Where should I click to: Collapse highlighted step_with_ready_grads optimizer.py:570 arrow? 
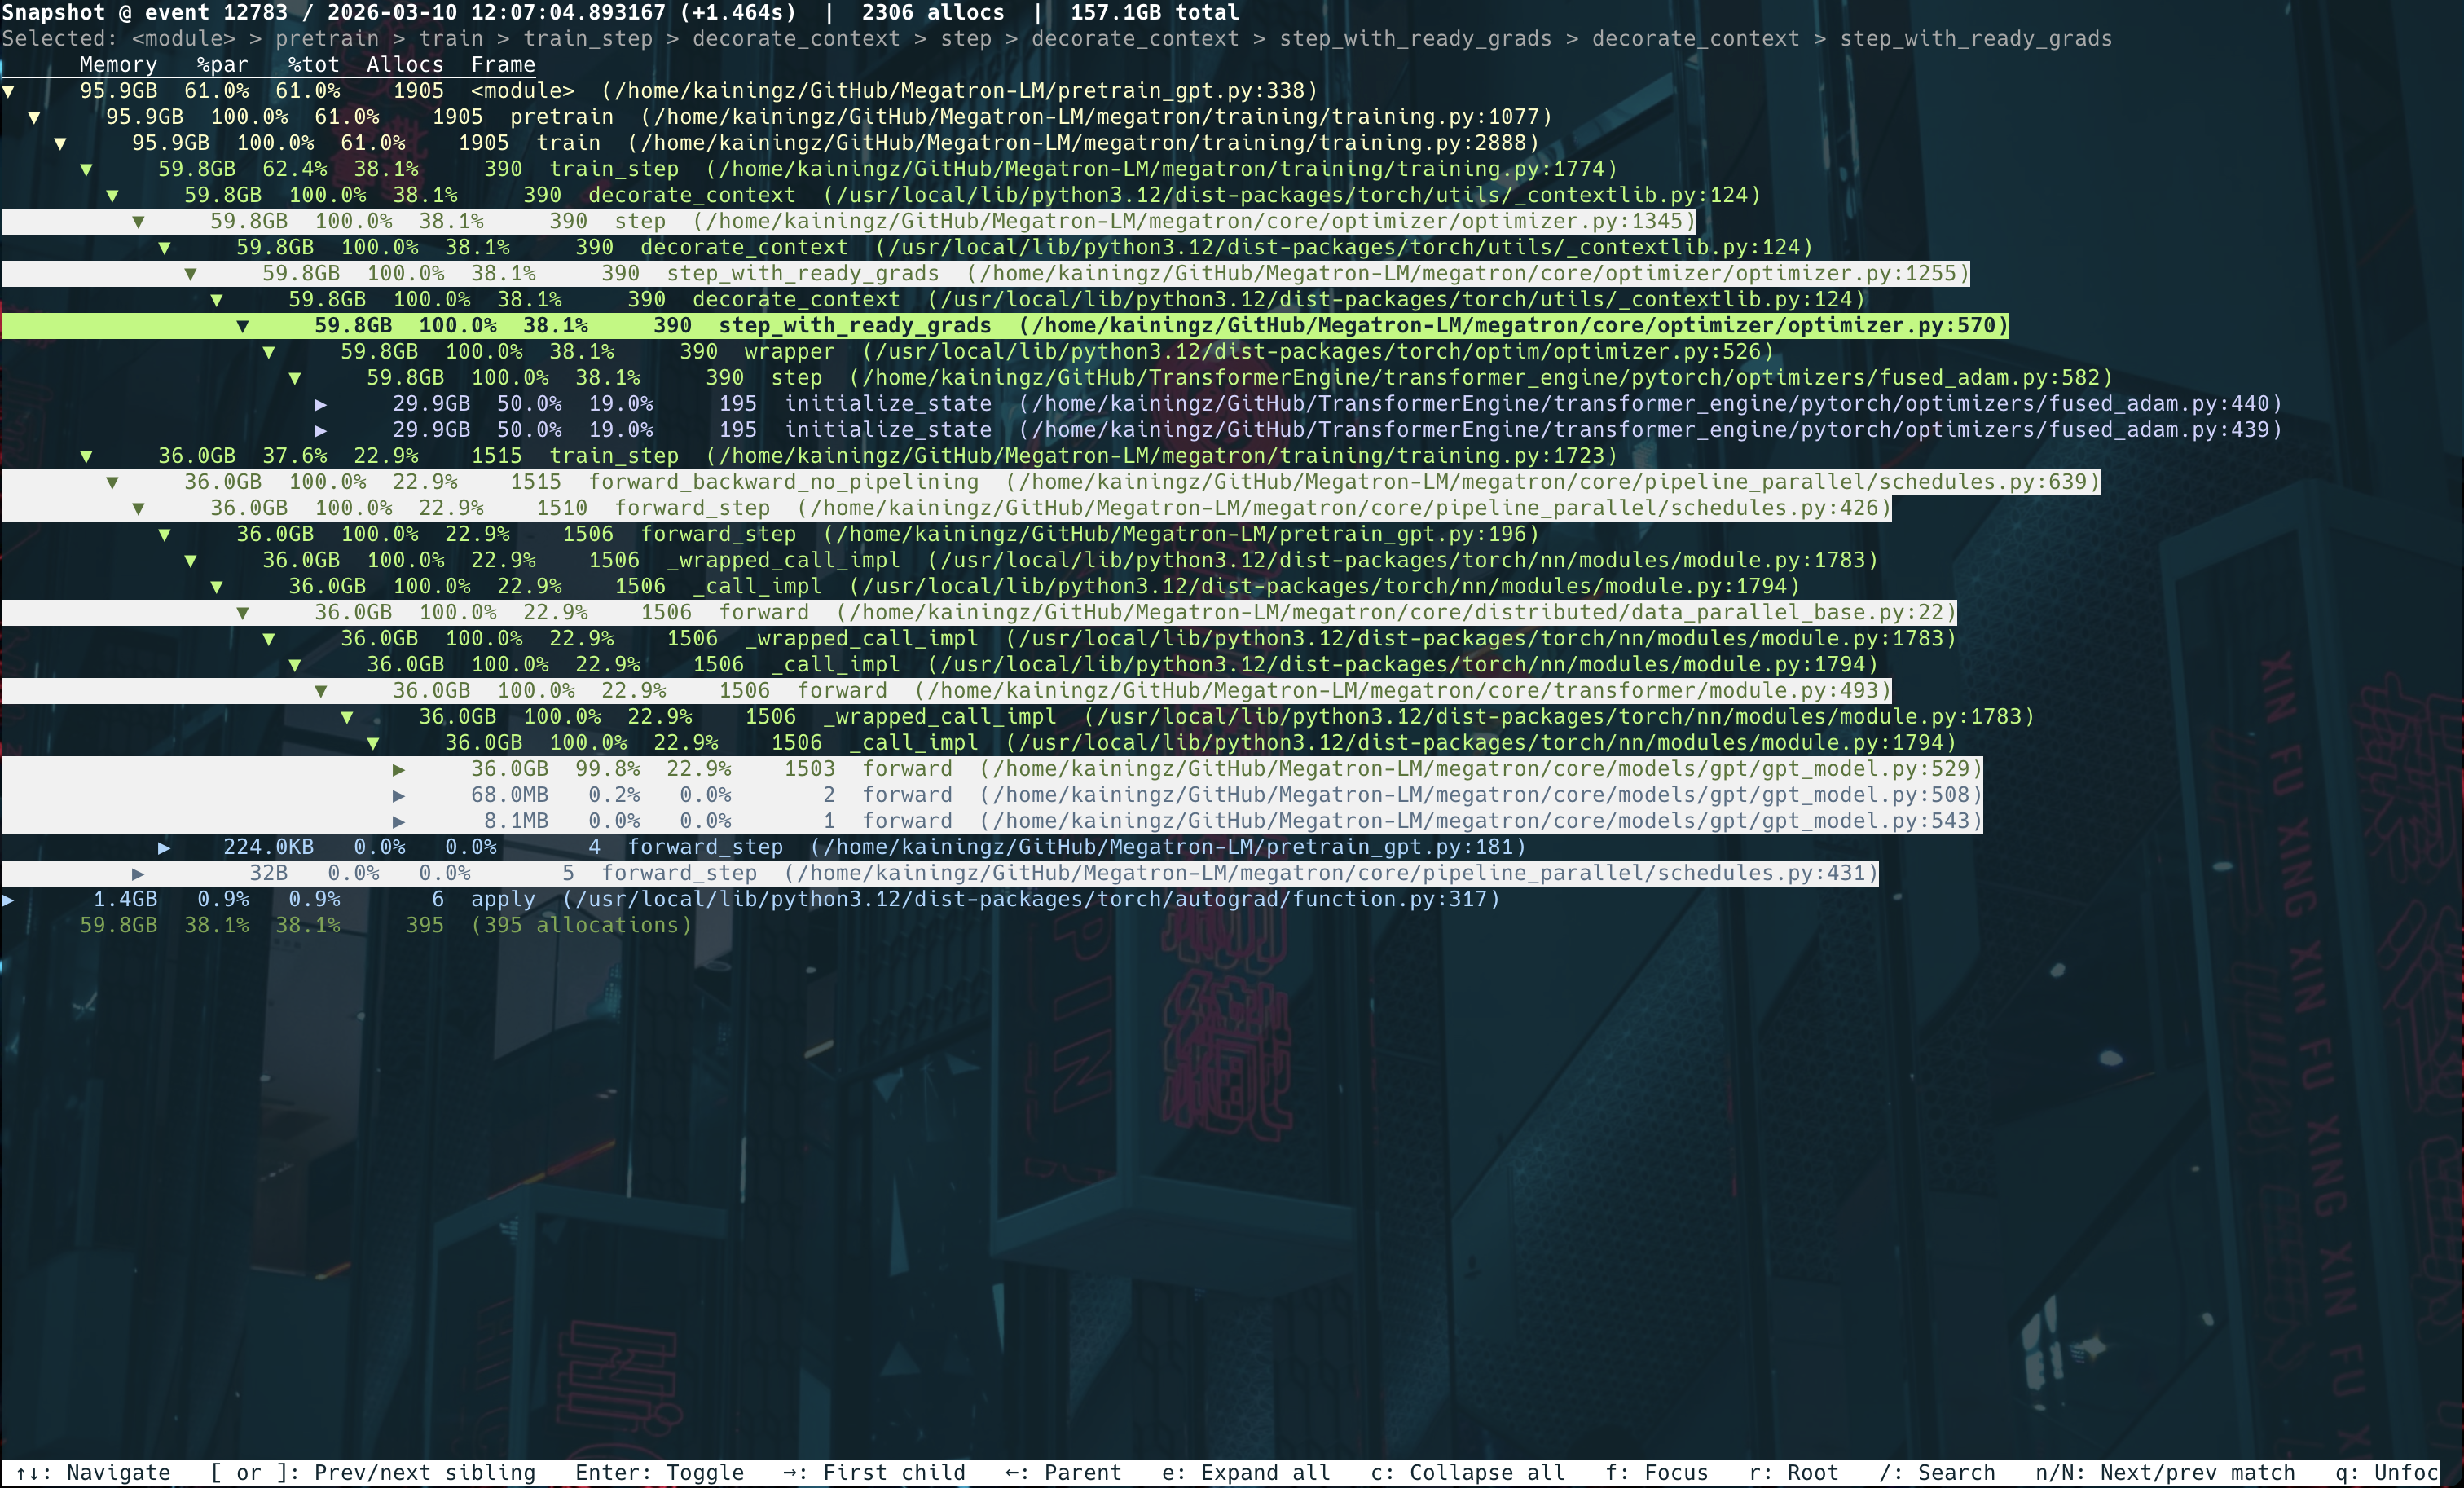click(242, 325)
